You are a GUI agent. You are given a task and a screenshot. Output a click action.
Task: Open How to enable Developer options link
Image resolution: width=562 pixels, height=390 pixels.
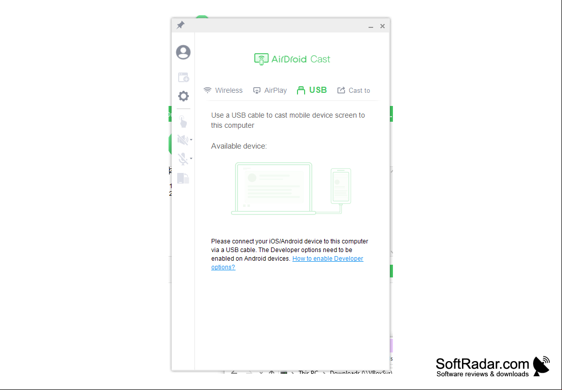point(287,263)
